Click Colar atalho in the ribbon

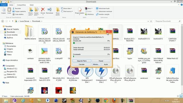18,14
